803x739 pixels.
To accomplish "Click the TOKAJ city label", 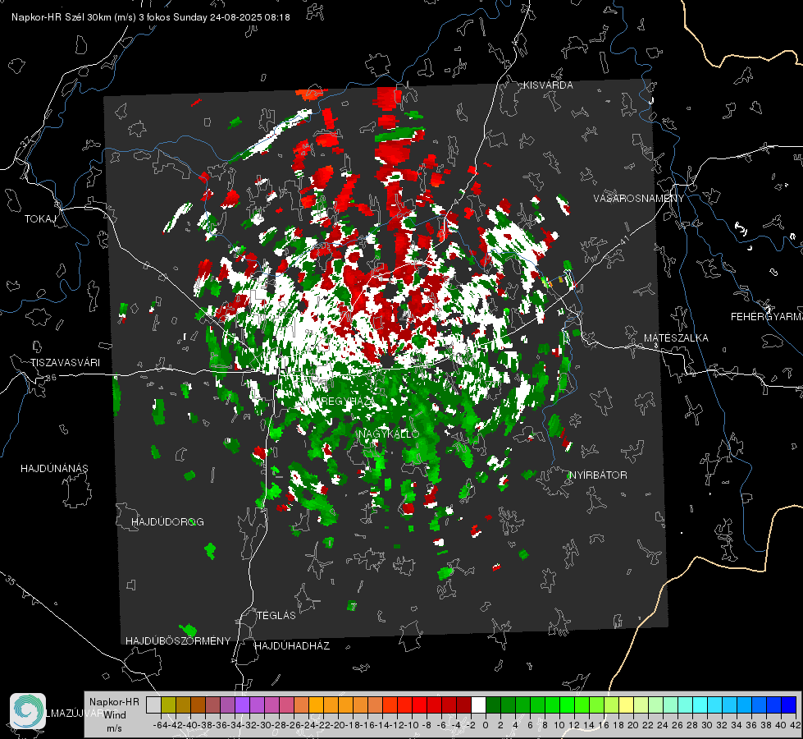I will pyautogui.click(x=39, y=219).
